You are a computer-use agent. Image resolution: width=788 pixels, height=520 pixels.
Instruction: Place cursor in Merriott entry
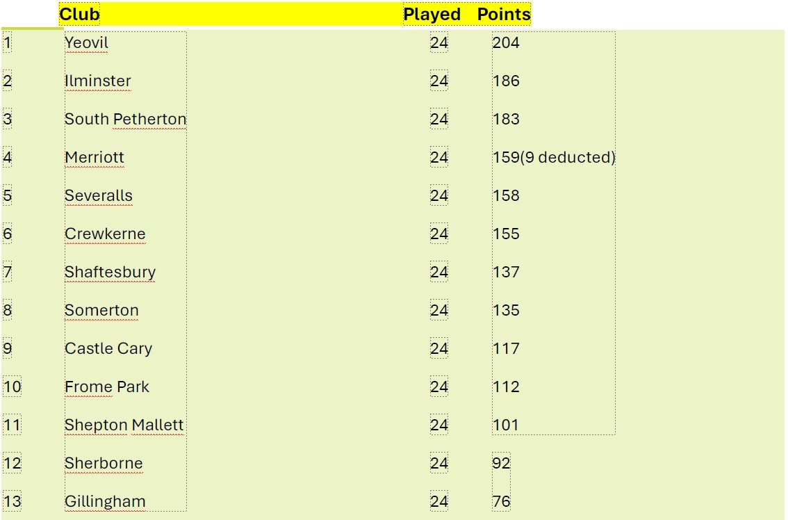coord(95,158)
